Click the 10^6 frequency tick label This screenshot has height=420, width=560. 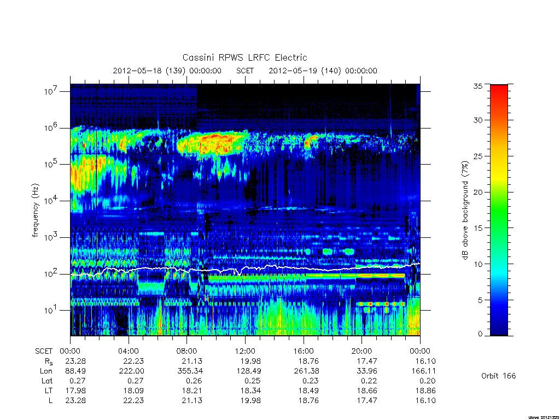51,128
